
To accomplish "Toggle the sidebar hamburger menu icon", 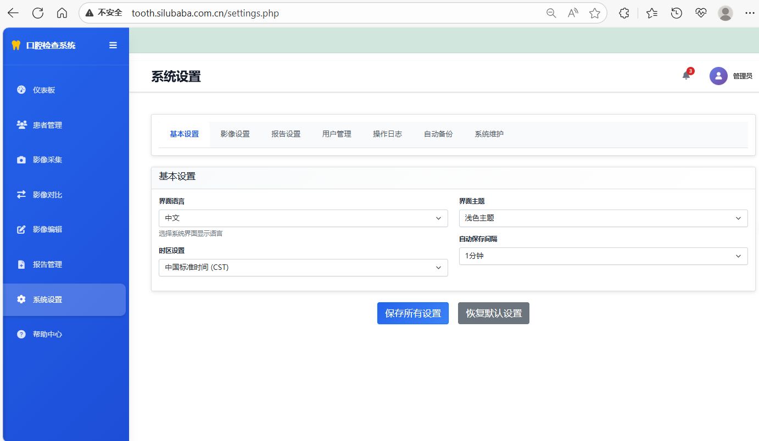I will (x=113, y=46).
